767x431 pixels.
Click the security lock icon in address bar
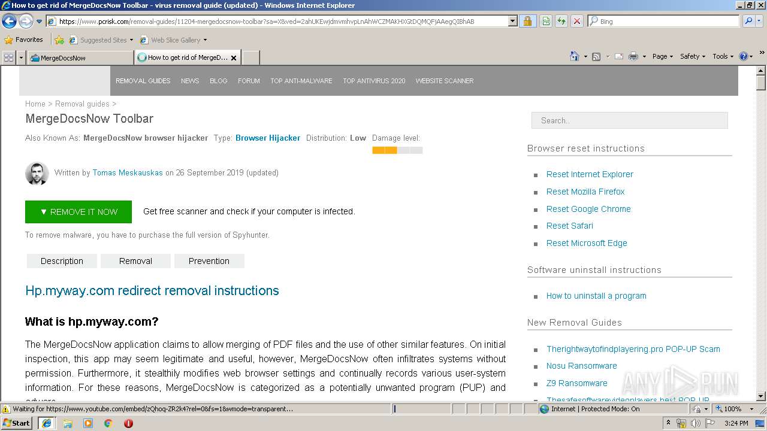527,21
